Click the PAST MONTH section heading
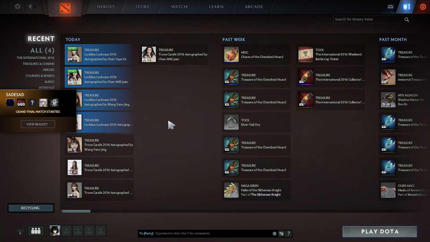Image resolution: width=430 pixels, height=242 pixels. [393, 40]
